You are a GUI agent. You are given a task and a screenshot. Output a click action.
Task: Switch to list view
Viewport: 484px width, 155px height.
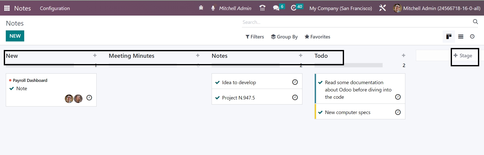[461, 37]
